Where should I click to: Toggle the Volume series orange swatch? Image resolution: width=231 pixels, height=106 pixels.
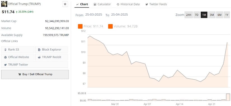pyautogui.click(x=110, y=26)
